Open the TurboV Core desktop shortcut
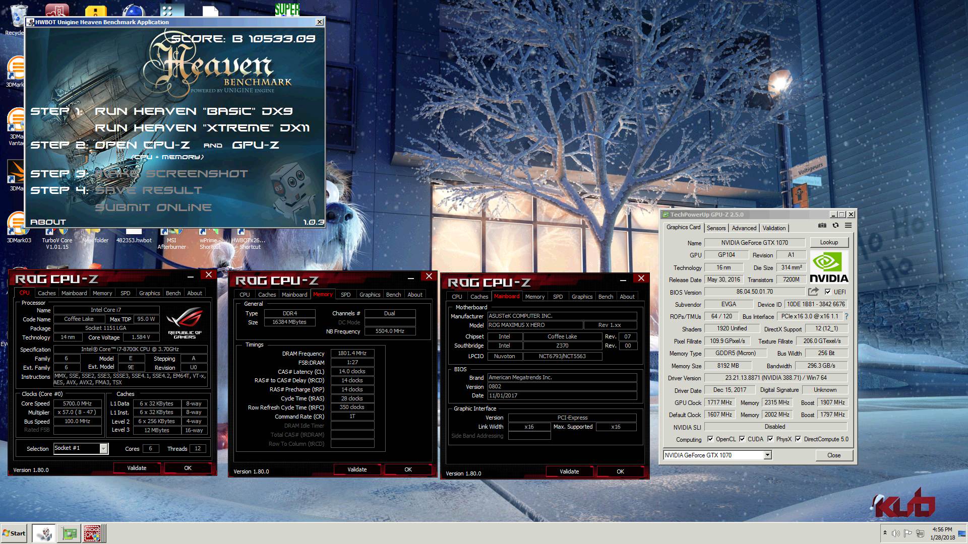The width and height of the screenshot is (968, 544). (x=57, y=240)
